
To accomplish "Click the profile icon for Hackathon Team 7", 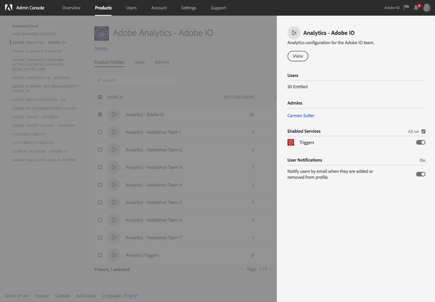I will pyautogui.click(x=114, y=238).
